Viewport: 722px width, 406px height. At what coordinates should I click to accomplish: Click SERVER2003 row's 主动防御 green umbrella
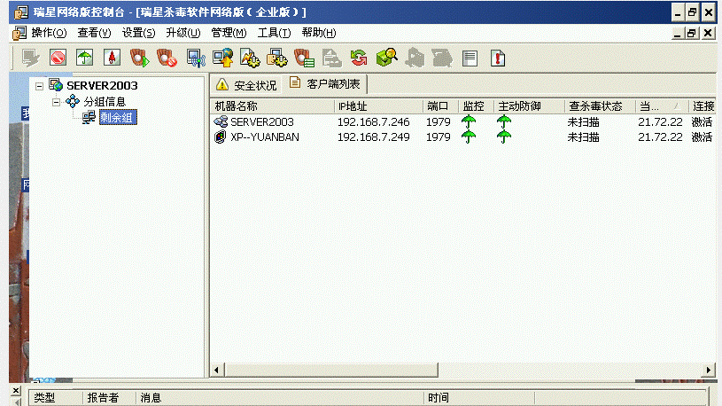(x=504, y=121)
